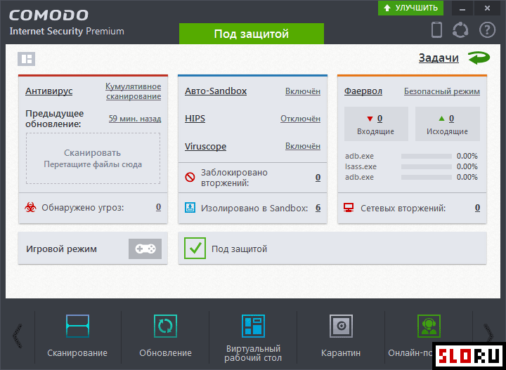The image size is (506, 370).
Task: Change firewall Безопасный режим mode
Action: pos(442,91)
